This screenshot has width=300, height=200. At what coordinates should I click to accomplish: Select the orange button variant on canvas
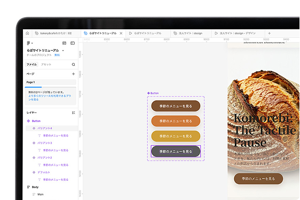tap(176, 121)
